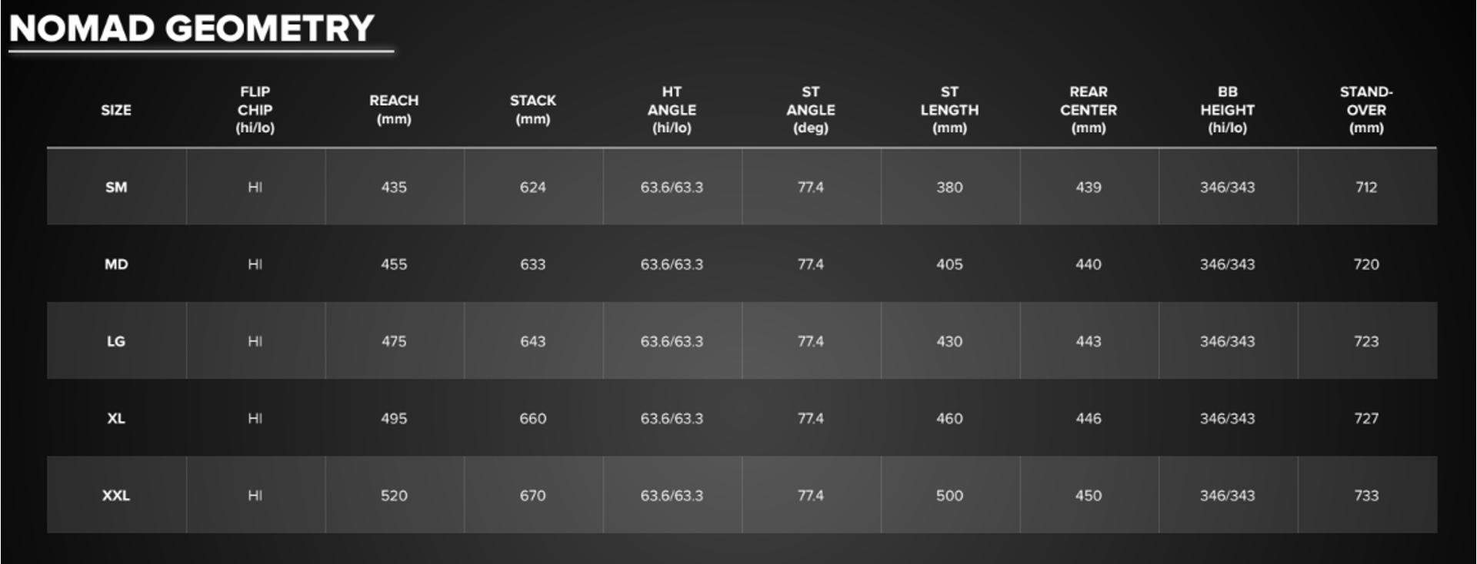Click the LG size row label
The width and height of the screenshot is (1477, 564).
(116, 341)
